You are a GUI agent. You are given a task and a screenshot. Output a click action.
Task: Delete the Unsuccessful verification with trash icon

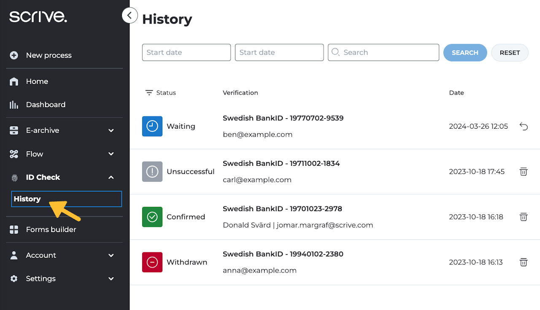[524, 172]
